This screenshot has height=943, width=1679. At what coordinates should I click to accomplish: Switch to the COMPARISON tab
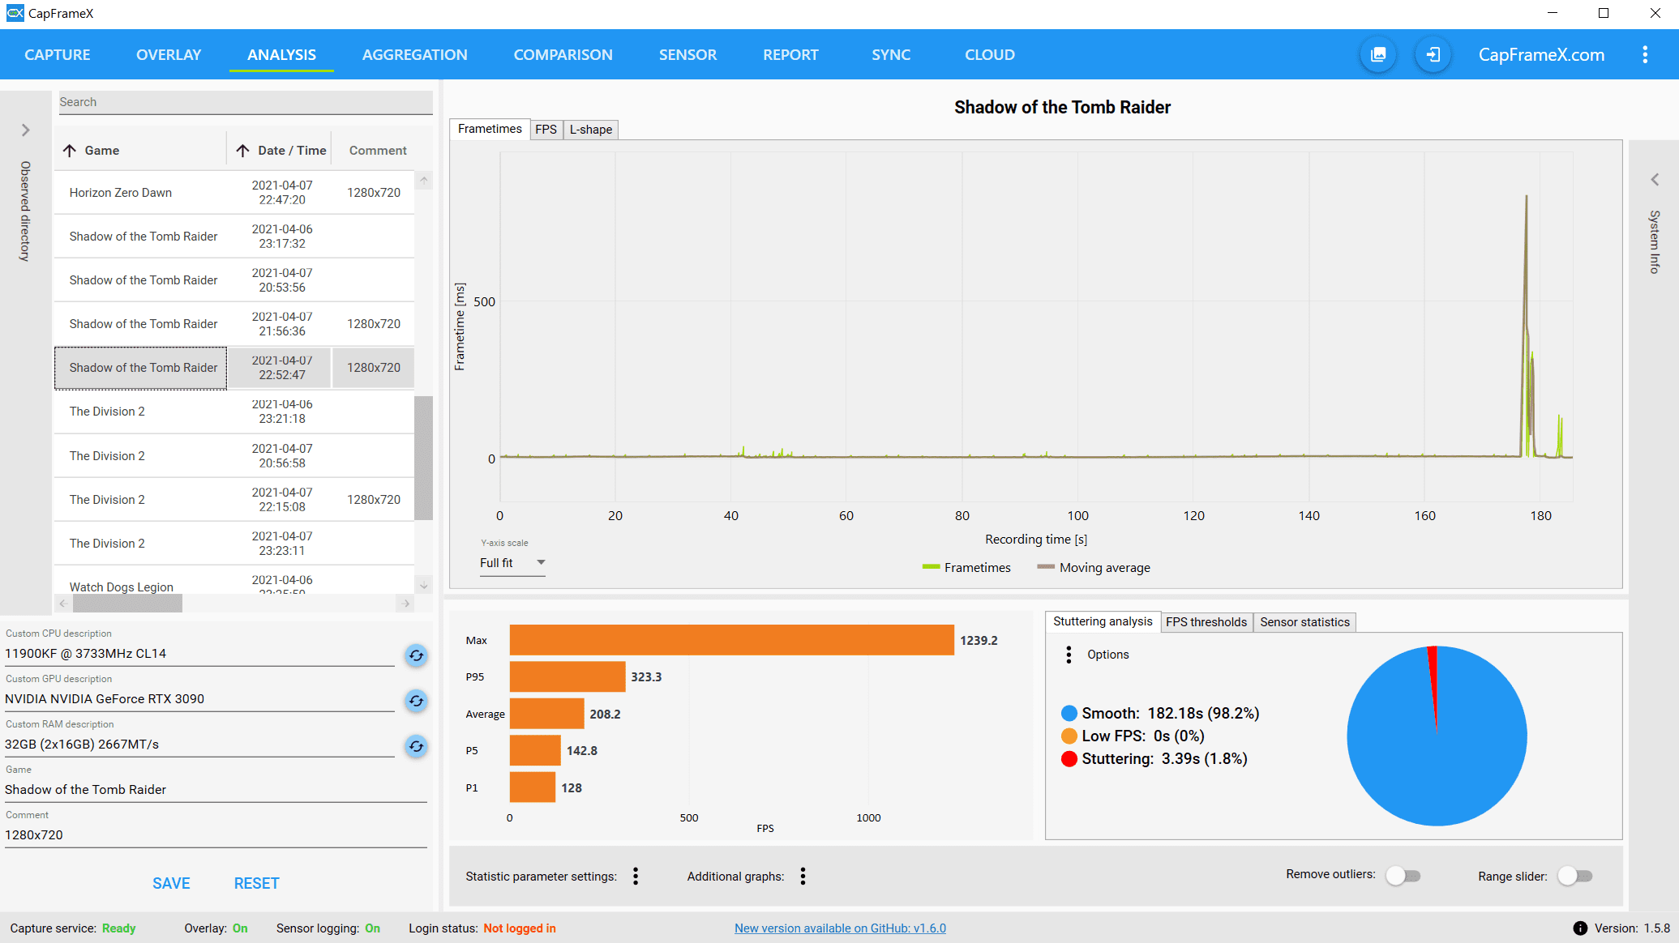tap(563, 55)
